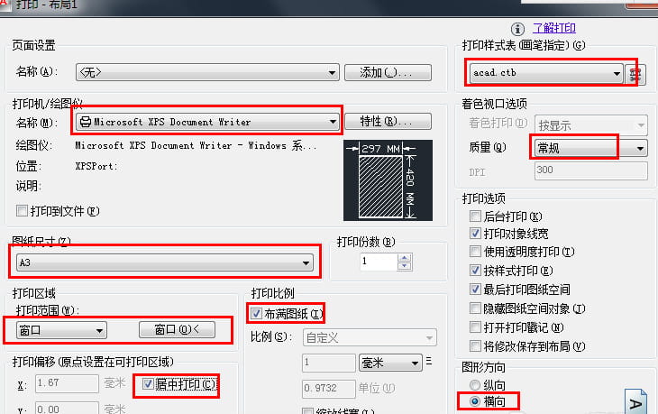Enable the 打印到文件 checkbox
This screenshot has width=658, height=414.
click(x=22, y=211)
